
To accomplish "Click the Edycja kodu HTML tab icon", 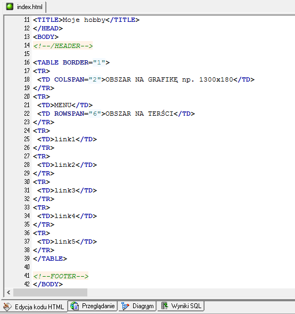I will [7, 307].
